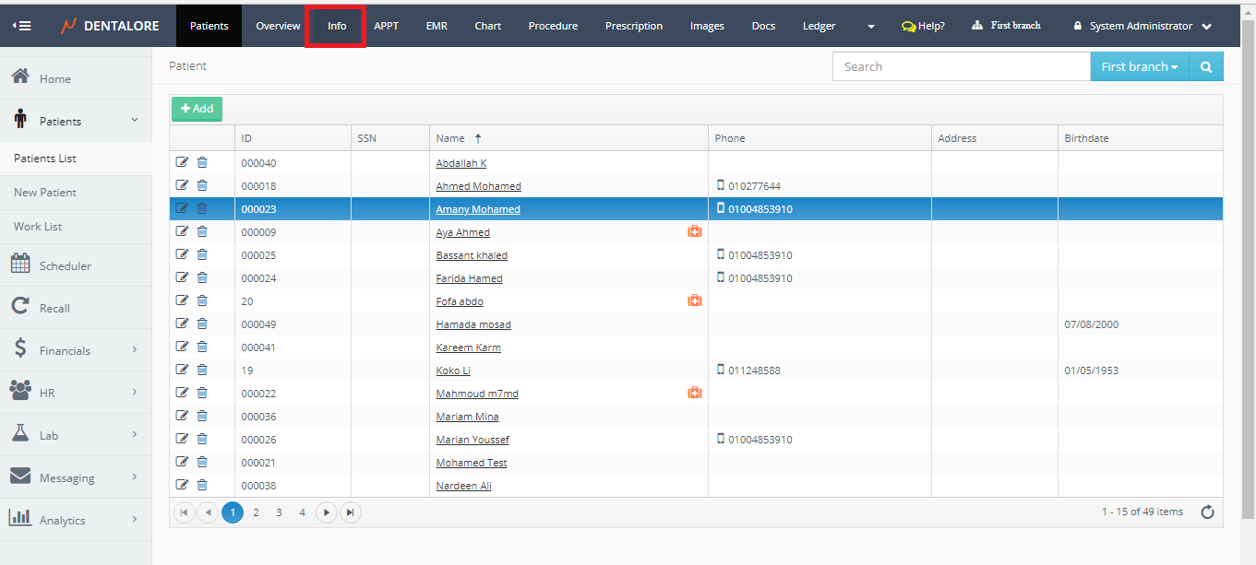Open First branch dropdown beside search
Viewport: 1256px width, 565px height.
[x=1140, y=67]
